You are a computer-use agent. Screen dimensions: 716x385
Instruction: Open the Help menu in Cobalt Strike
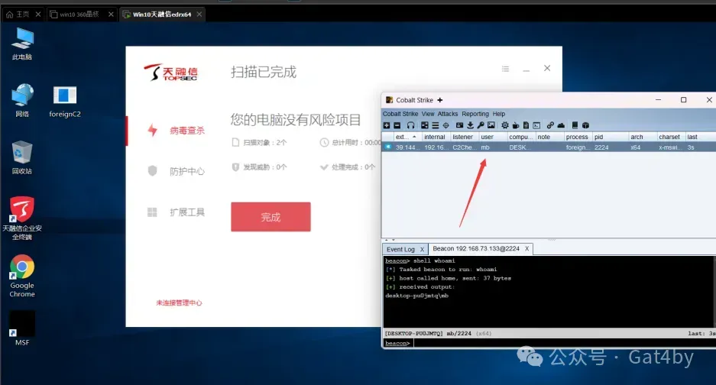point(499,114)
